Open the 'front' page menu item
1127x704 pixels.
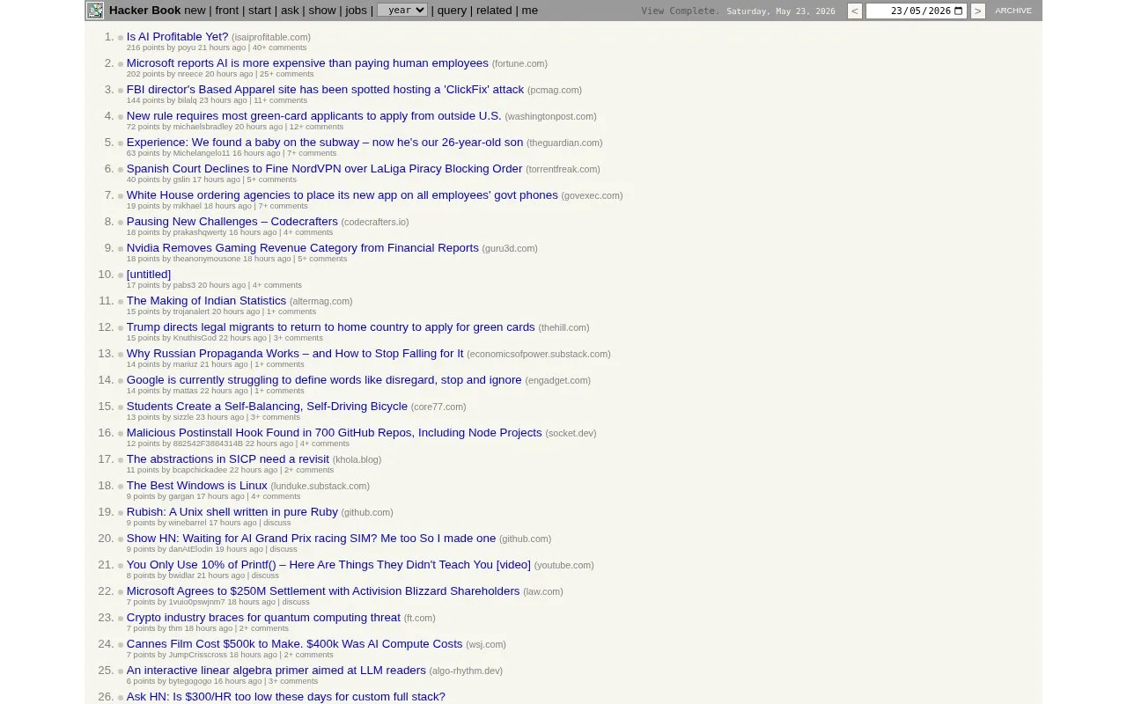pyautogui.click(x=227, y=11)
